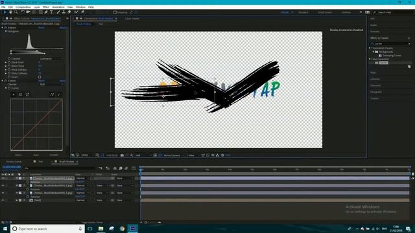
Task: Click the Windows Start button
Action: pyautogui.click(x=5, y=228)
